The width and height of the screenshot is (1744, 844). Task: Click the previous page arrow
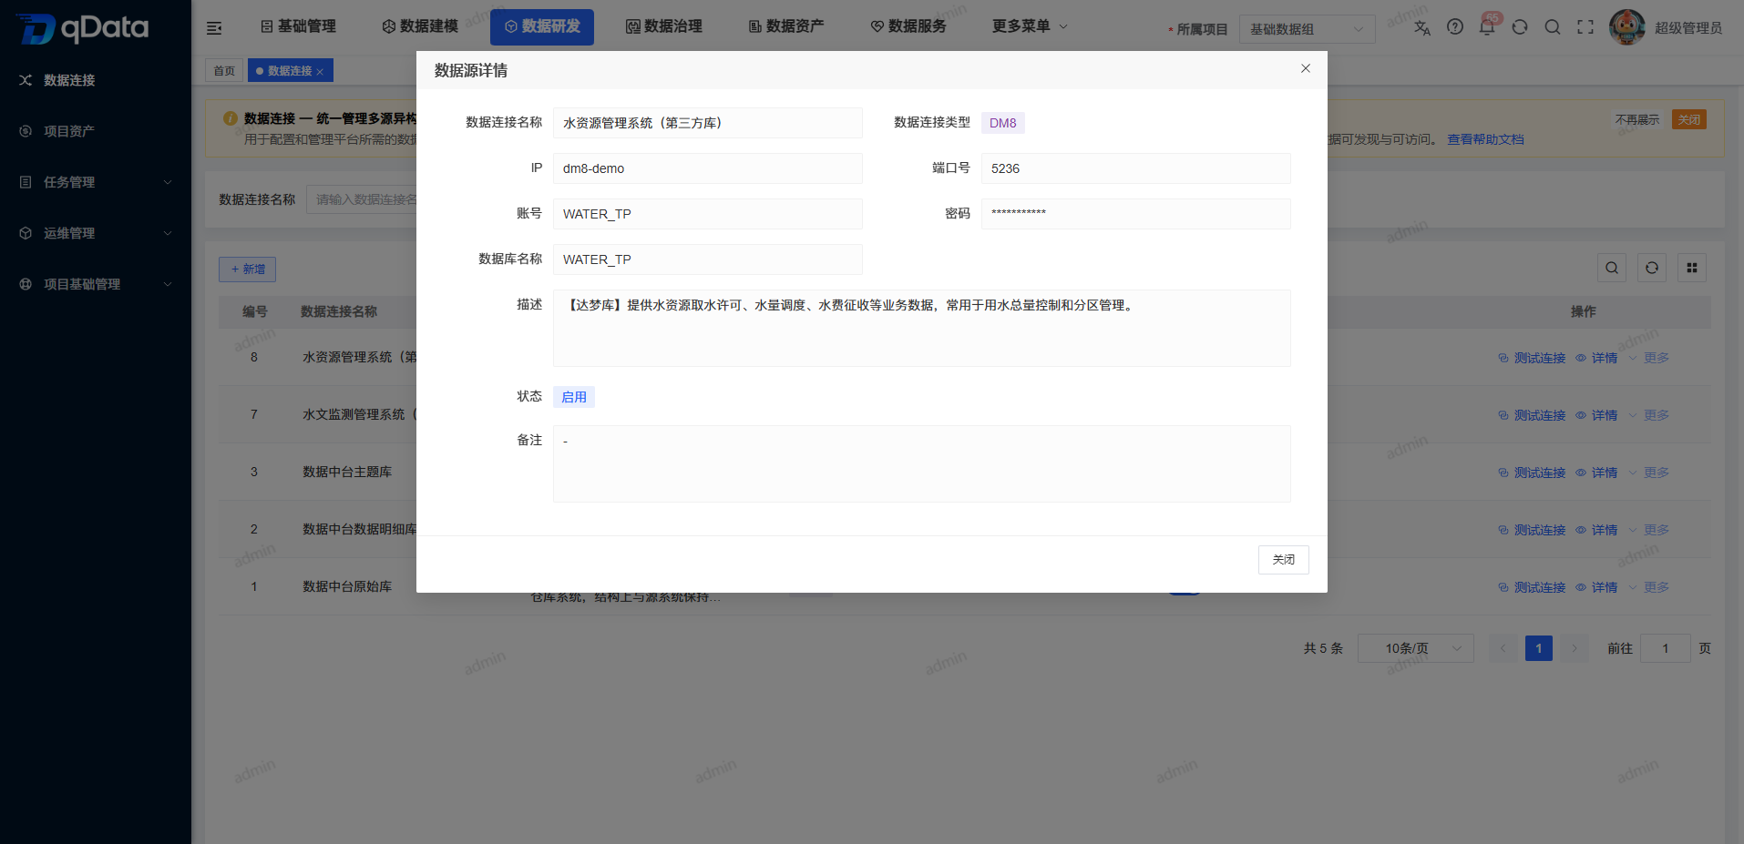coord(1503,648)
